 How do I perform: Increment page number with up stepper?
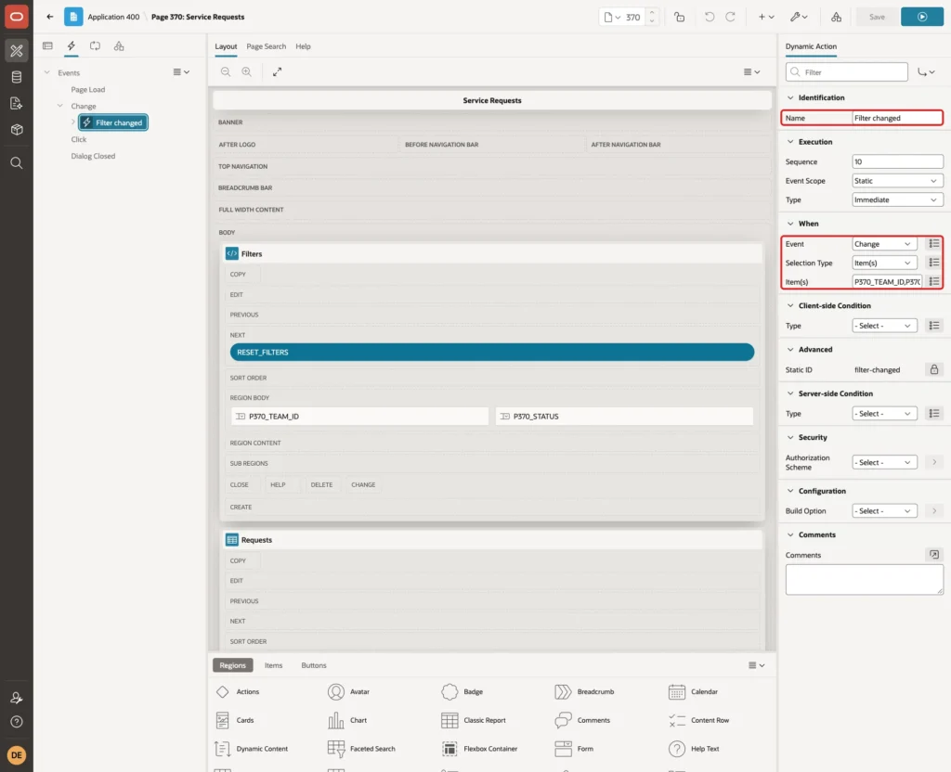pos(652,13)
